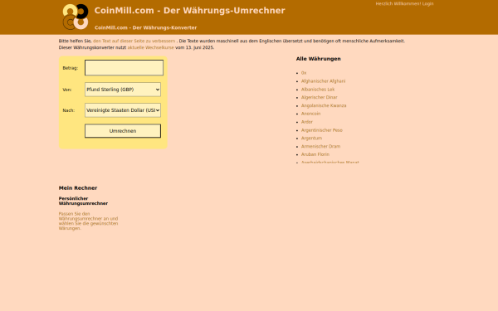Click the Alle Währungen heading

coord(318,59)
